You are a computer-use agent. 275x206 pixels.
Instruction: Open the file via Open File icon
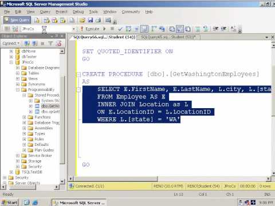click(x=82, y=20)
